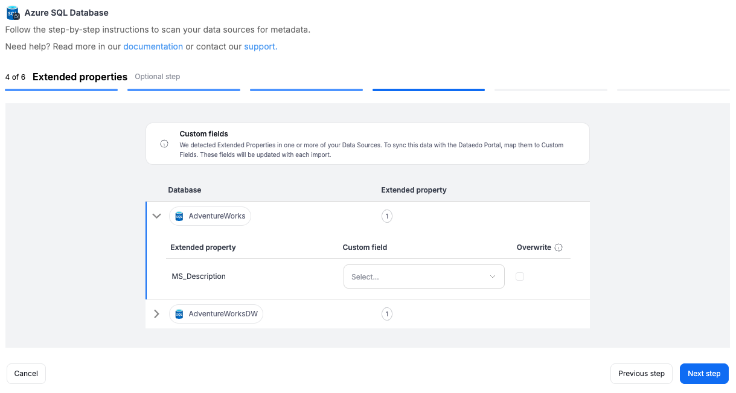736x393 pixels.
Task: Click the Previous step button
Action: point(641,374)
